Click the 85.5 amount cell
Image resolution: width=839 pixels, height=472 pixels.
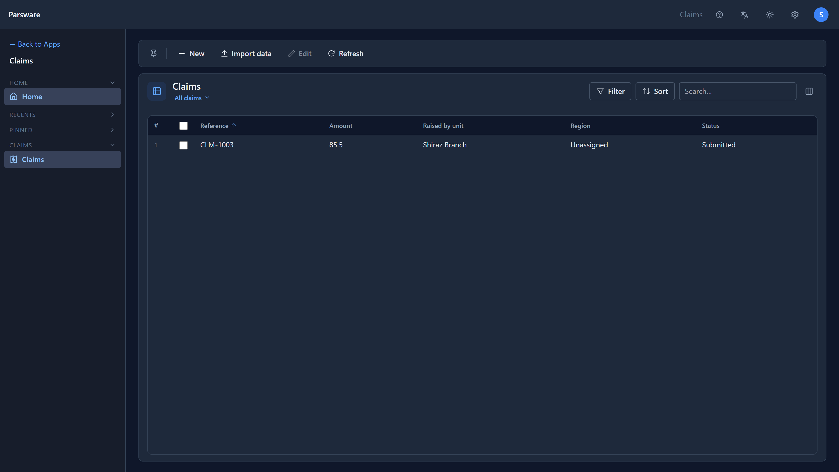(336, 145)
